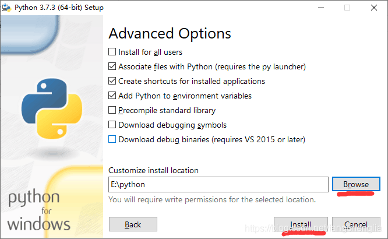This screenshot has height=239, width=388.
Task: Click the Python 3.7.3 (64-bit) Setup title
Action: click(59, 8)
